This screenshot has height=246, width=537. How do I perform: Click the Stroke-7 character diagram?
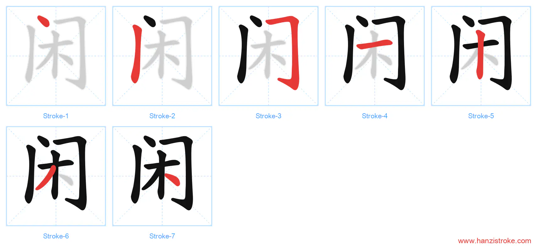[x=162, y=176]
